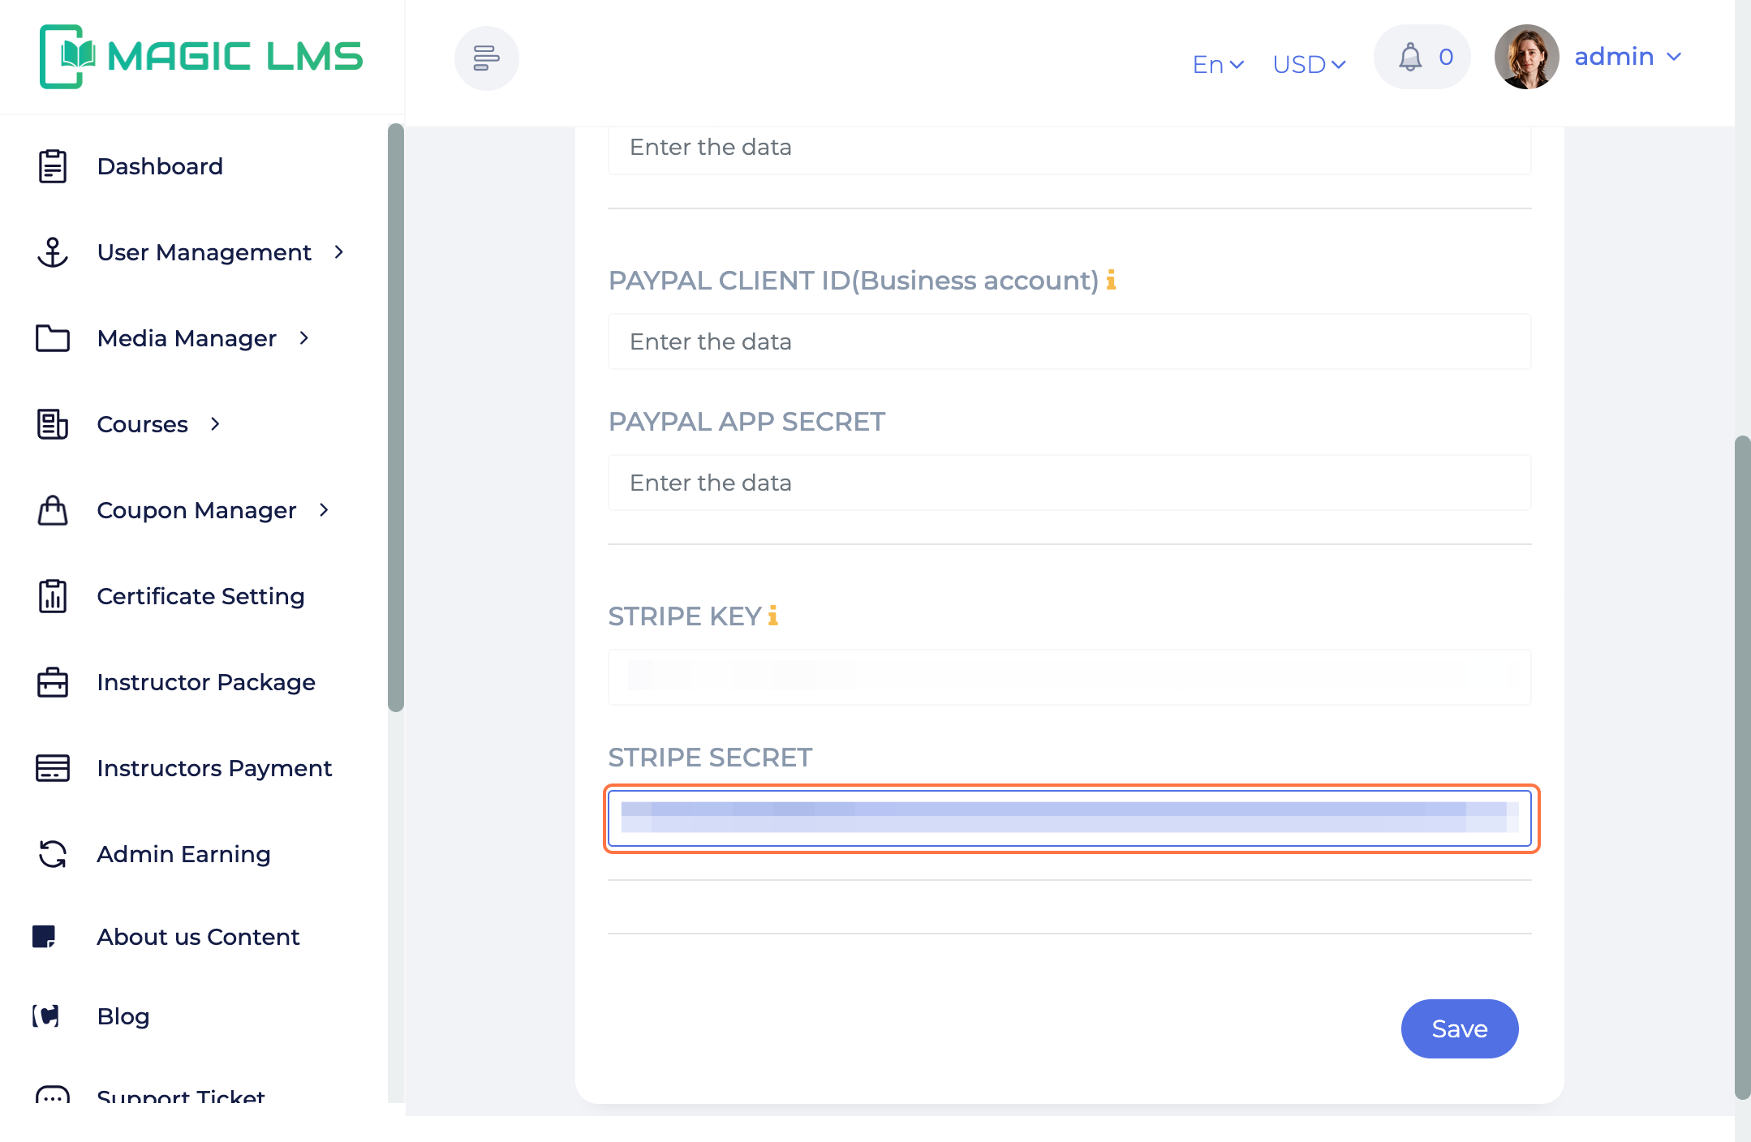Open Media Manager menu item
The width and height of the screenshot is (1751, 1142).
click(187, 338)
